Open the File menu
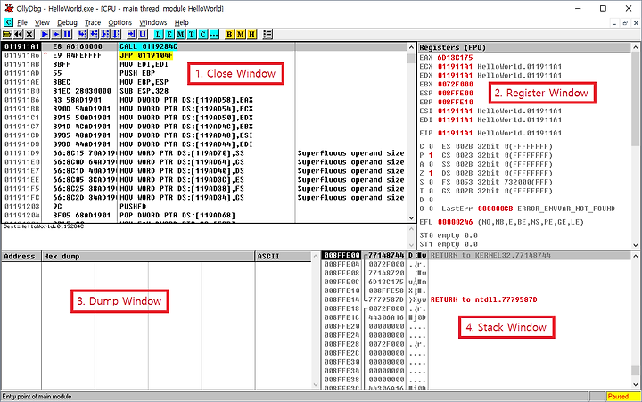 (22, 22)
